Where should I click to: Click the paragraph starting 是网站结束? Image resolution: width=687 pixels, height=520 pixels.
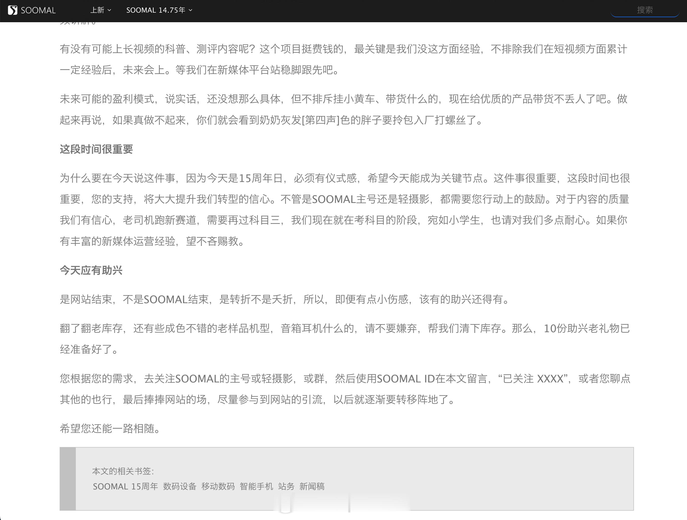[x=285, y=299]
